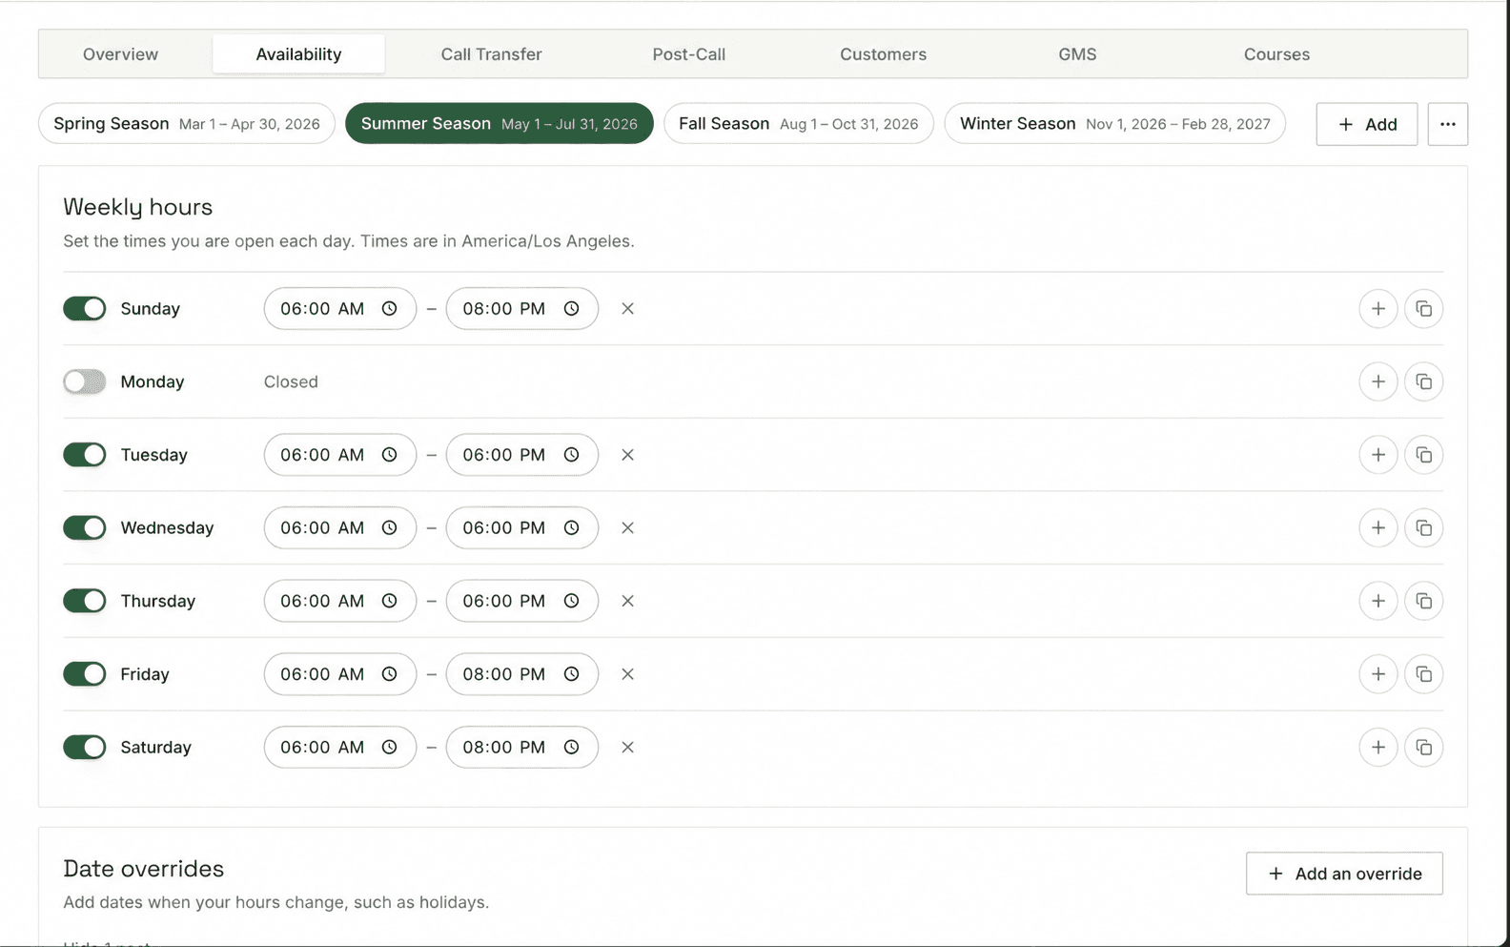Enable the Monday toggle
Viewport: 1510px width, 947px height.
85,381
